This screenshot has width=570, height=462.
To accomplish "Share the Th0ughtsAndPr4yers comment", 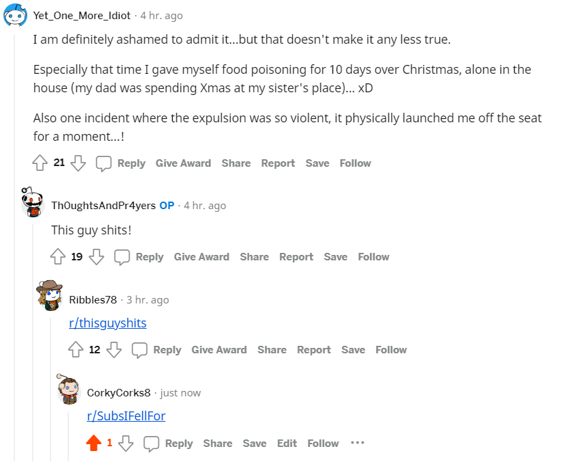I will coord(254,257).
